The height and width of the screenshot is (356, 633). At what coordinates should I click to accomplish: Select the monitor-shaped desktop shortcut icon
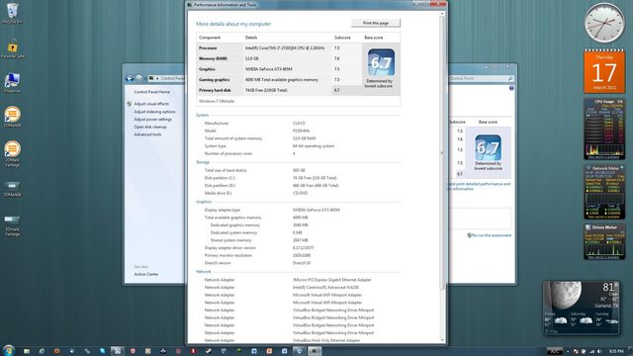(x=12, y=82)
